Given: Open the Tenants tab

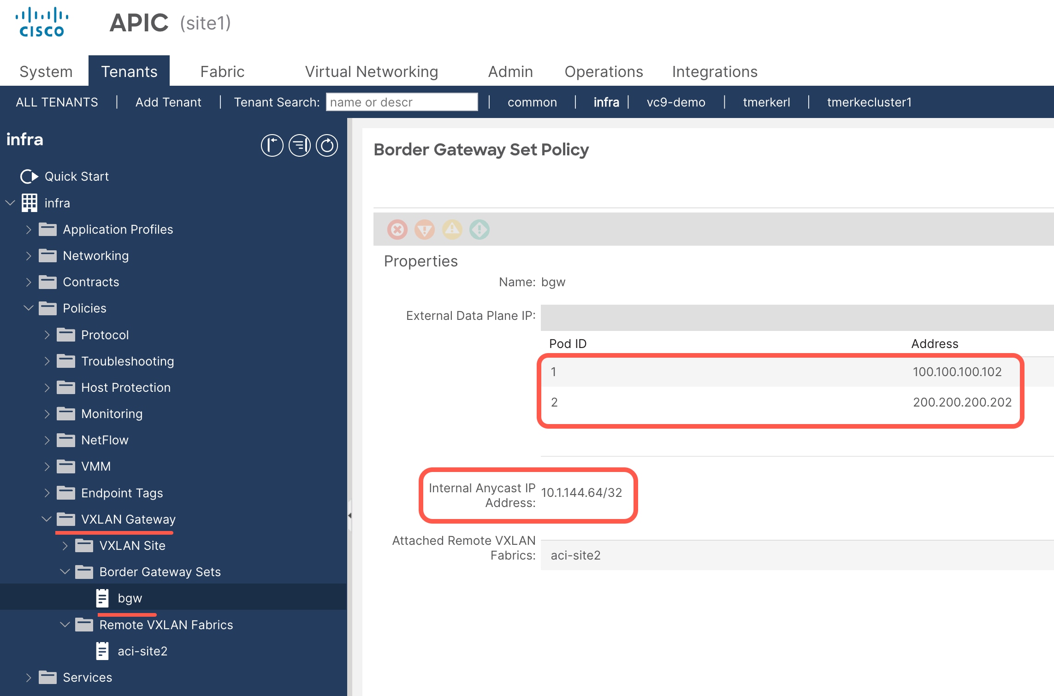Looking at the screenshot, I should point(129,71).
